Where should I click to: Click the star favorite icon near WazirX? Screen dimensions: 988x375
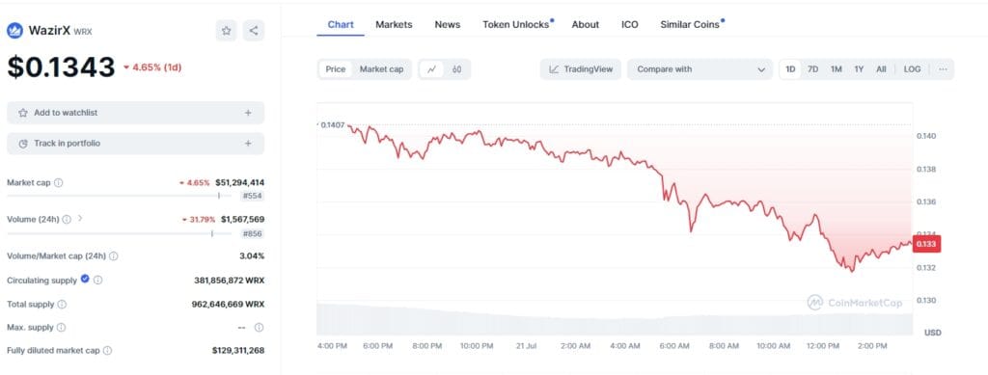pyautogui.click(x=226, y=30)
